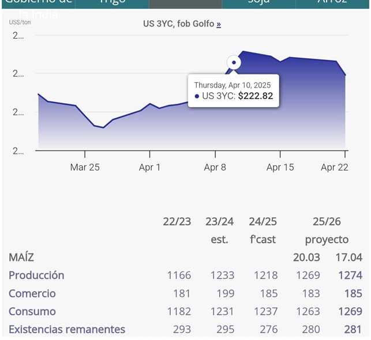
Task: Switch to the Soja tab
Action: click(x=259, y=3)
